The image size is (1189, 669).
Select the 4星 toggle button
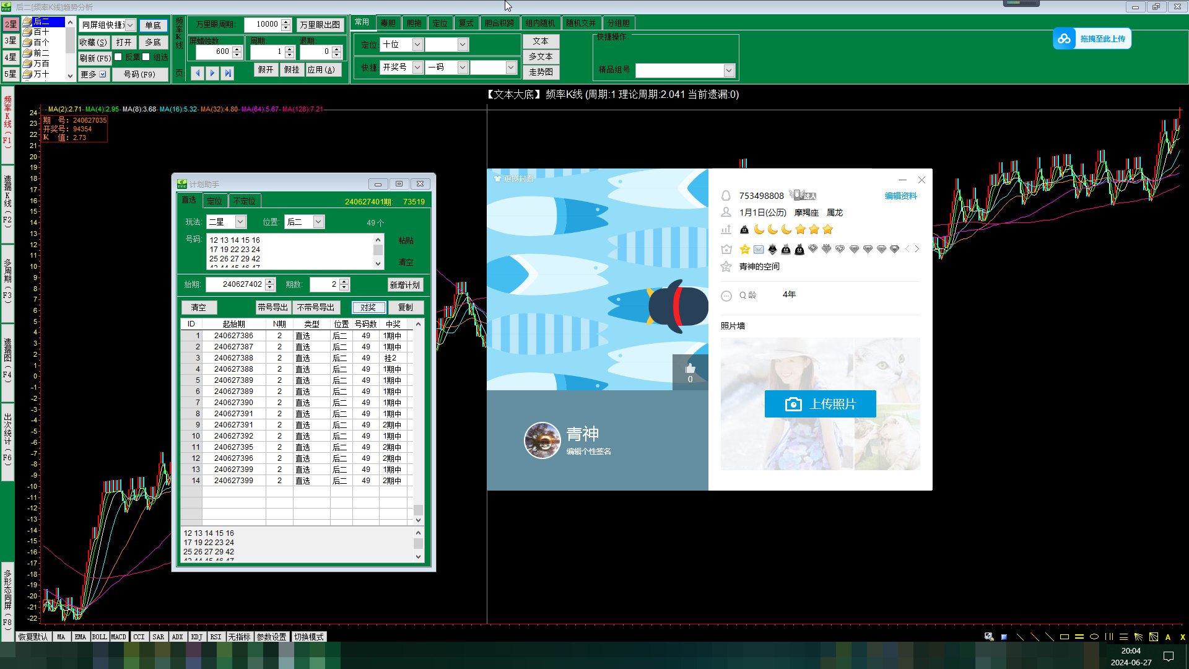coord(11,57)
